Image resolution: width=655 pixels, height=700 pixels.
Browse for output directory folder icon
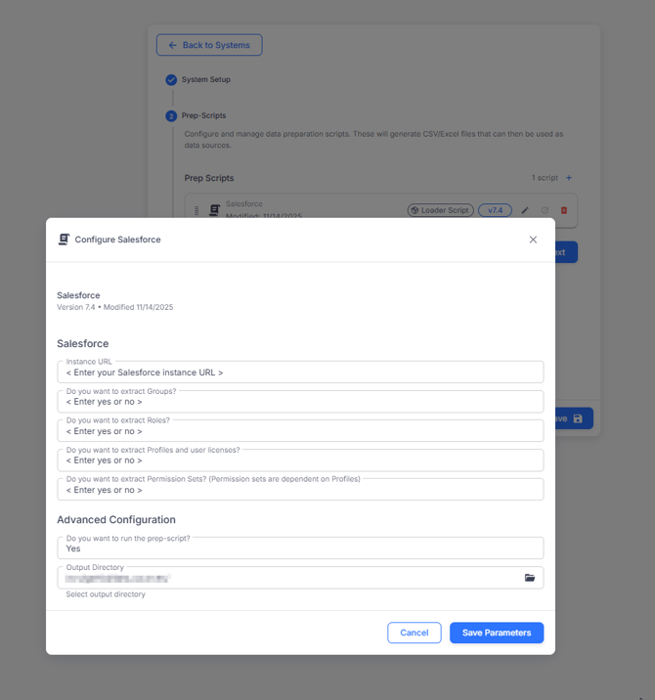pyautogui.click(x=530, y=578)
